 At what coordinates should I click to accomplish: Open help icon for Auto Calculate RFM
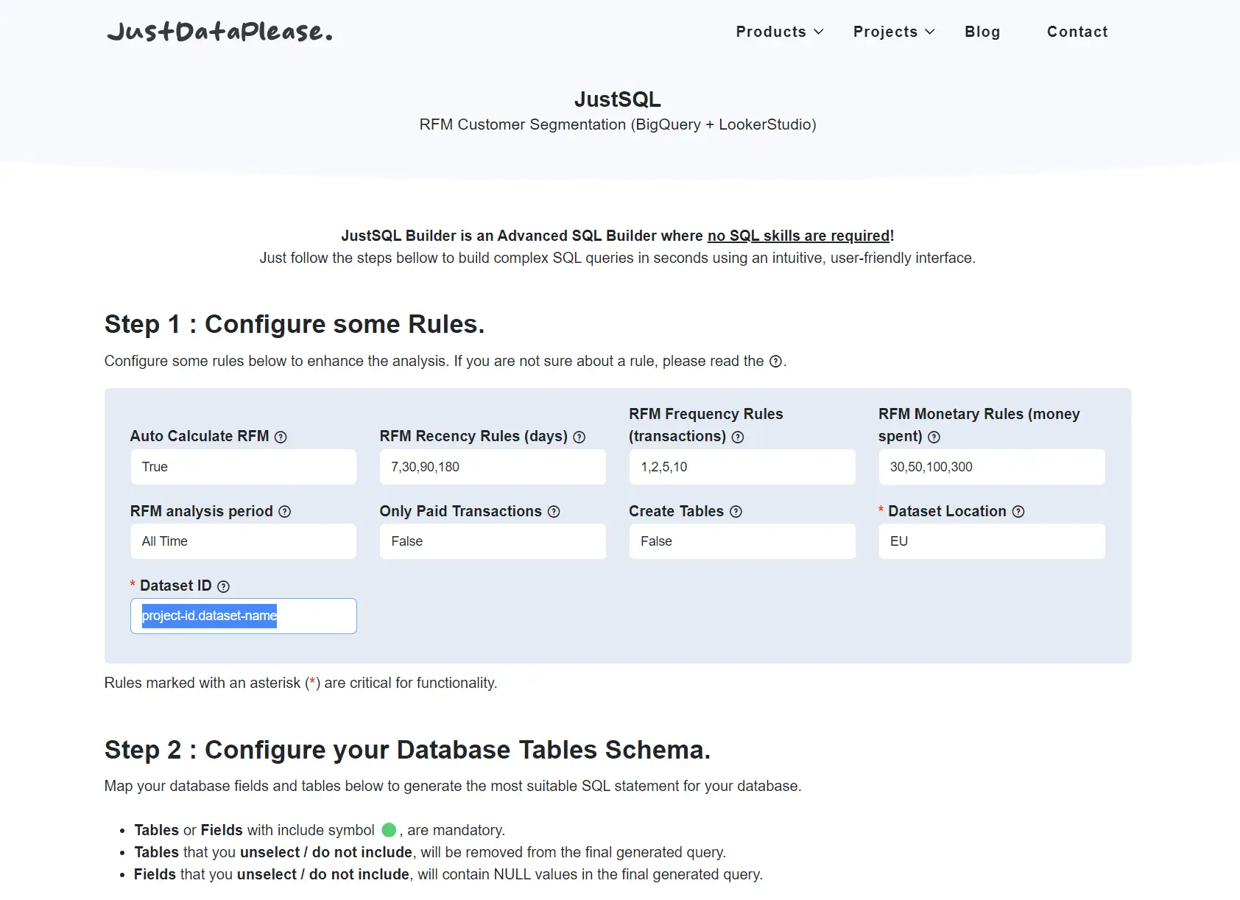click(x=281, y=437)
